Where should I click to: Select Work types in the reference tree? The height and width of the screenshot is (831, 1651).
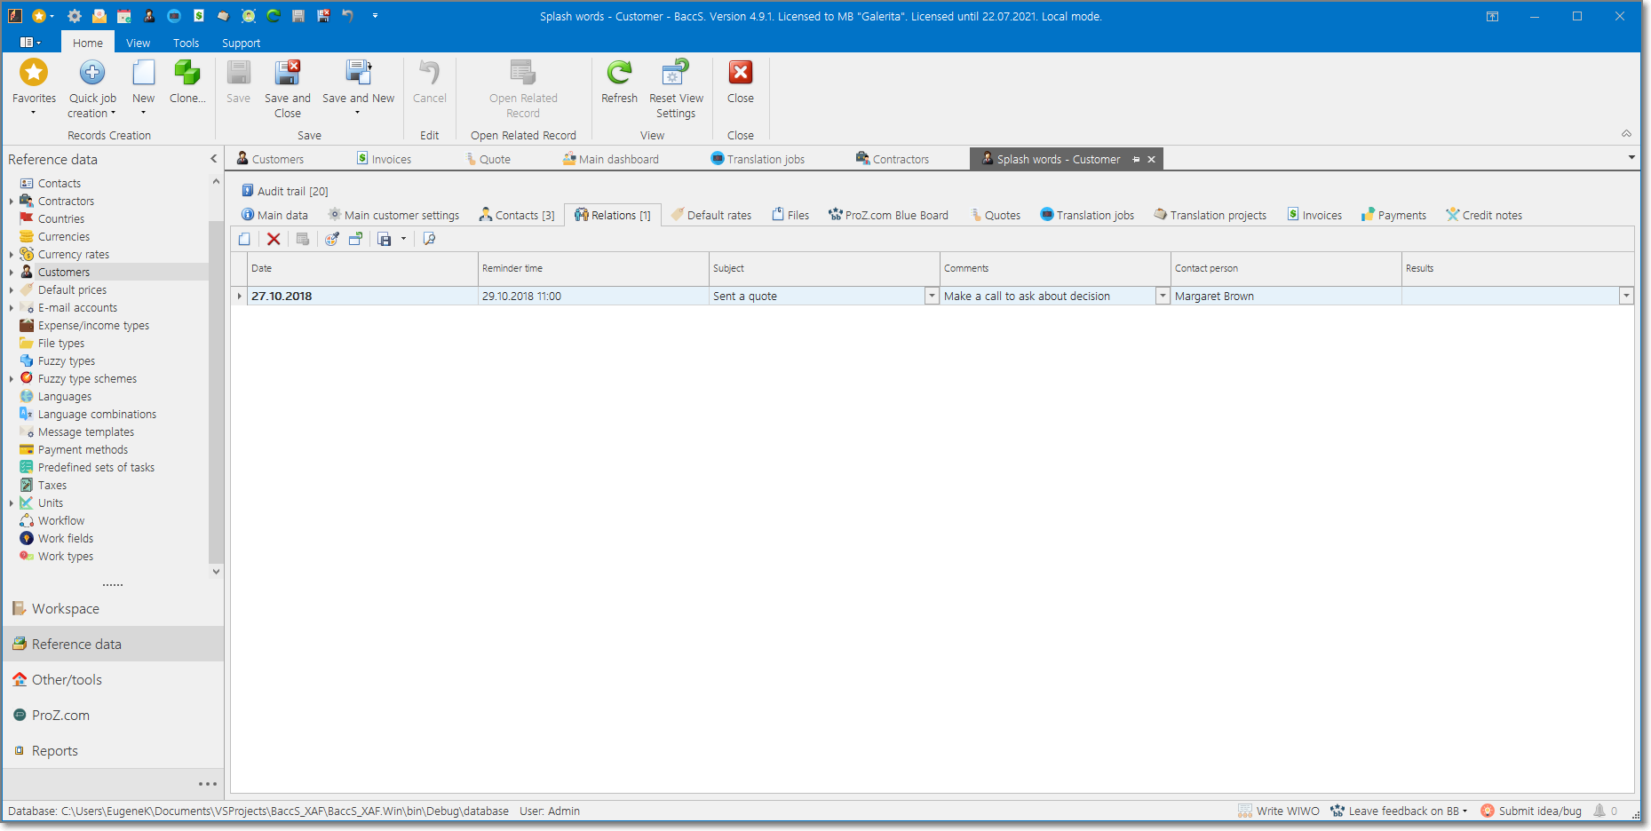pos(66,557)
